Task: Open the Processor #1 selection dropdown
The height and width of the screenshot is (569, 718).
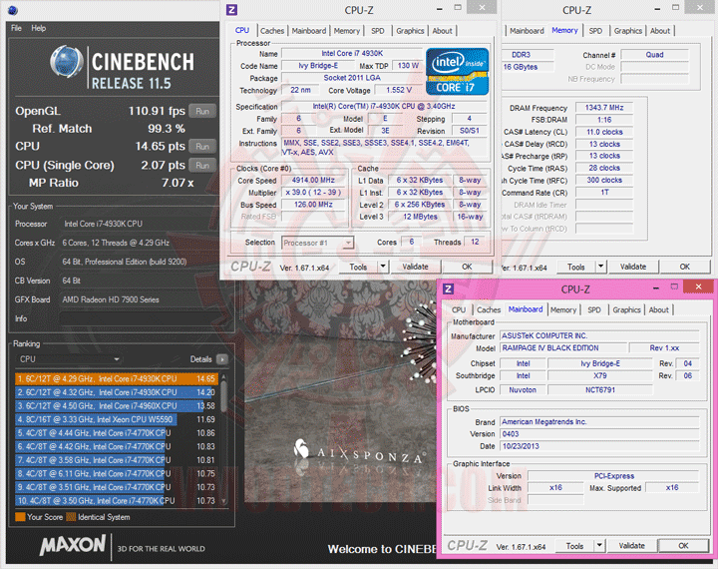Action: 317,243
